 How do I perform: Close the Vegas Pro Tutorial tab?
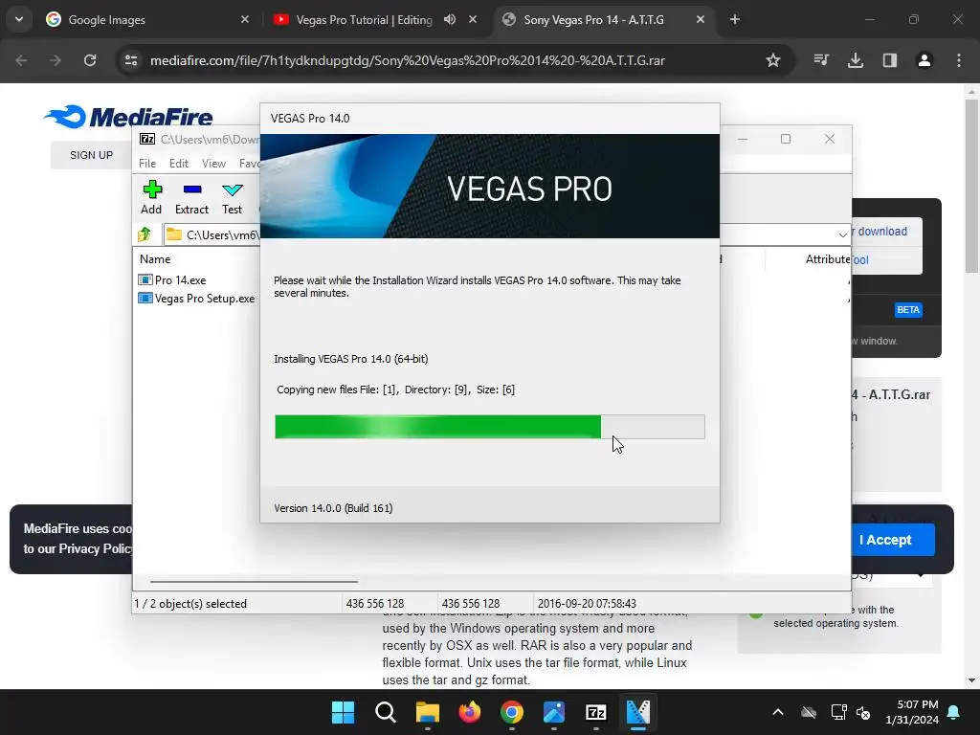[x=473, y=19]
